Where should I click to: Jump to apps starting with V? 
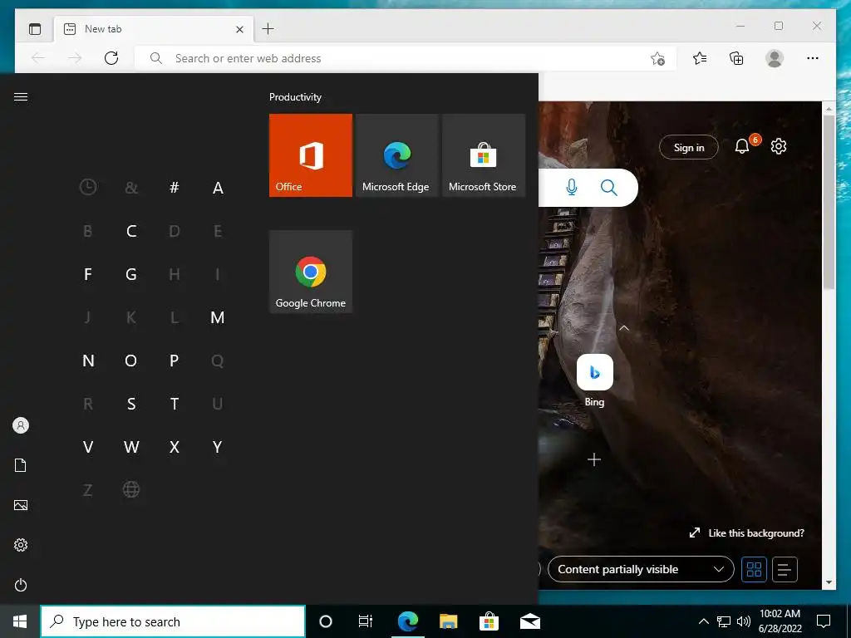click(88, 447)
